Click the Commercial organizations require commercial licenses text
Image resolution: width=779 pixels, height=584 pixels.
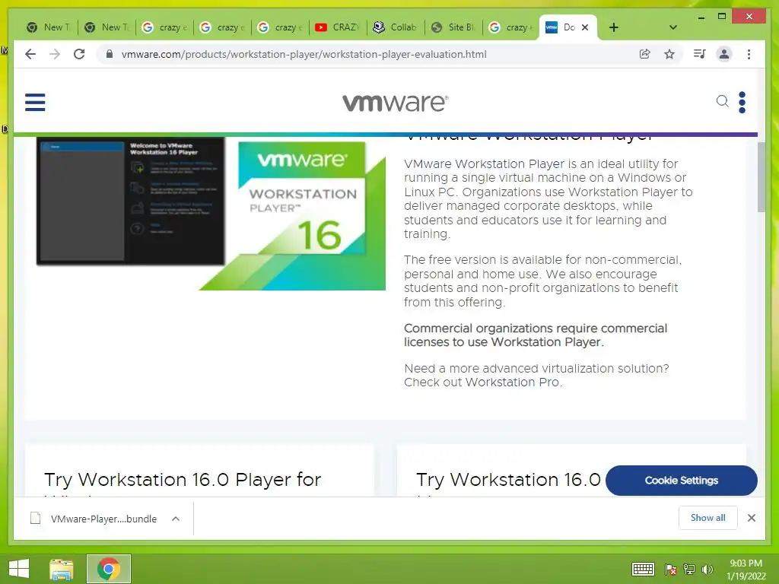(536, 335)
